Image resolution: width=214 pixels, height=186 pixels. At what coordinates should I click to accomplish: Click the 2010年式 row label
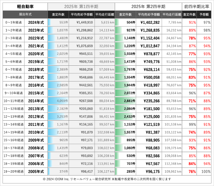[x=36, y=133]
